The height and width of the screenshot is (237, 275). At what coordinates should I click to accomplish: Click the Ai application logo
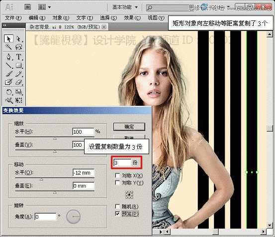click(x=9, y=7)
